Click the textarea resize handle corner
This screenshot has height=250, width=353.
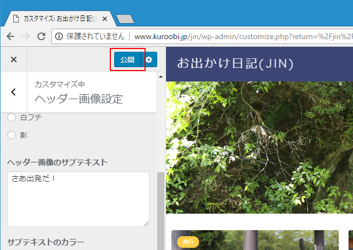pyautogui.click(x=146, y=224)
